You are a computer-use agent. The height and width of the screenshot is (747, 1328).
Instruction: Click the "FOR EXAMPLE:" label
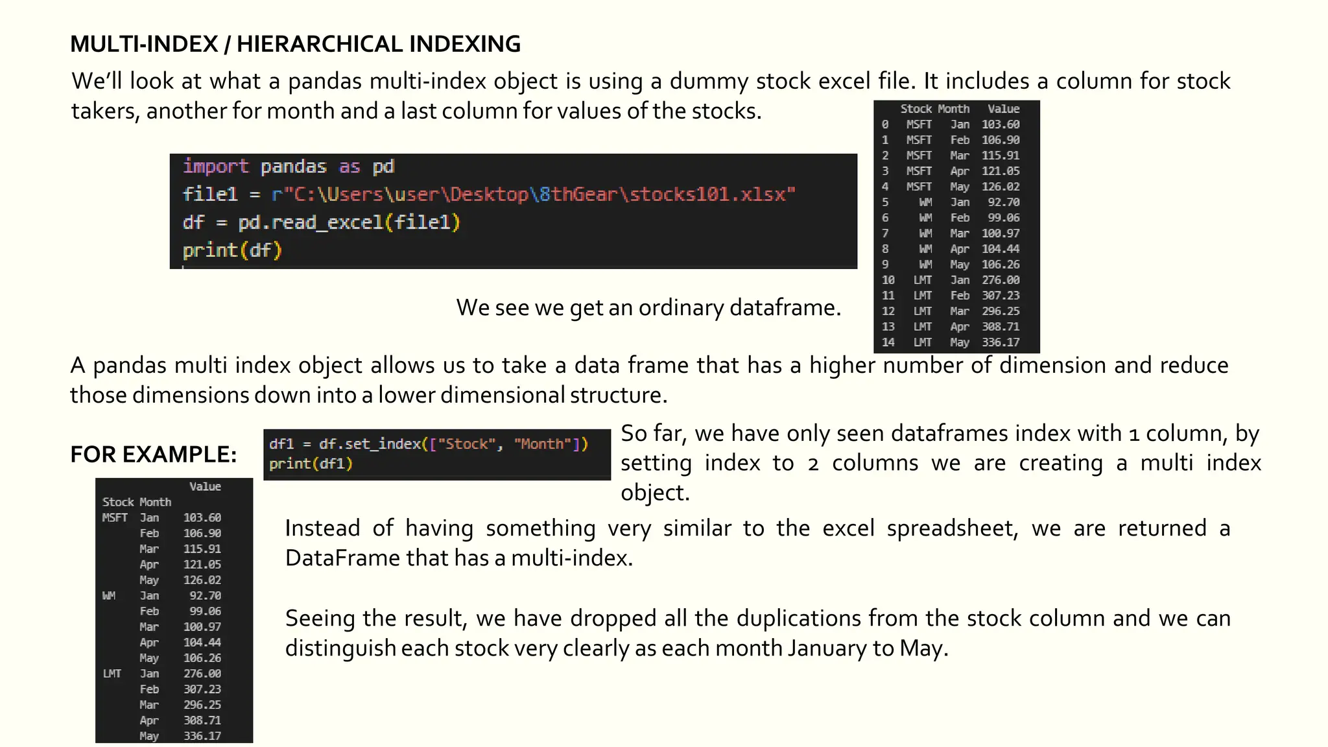(154, 454)
